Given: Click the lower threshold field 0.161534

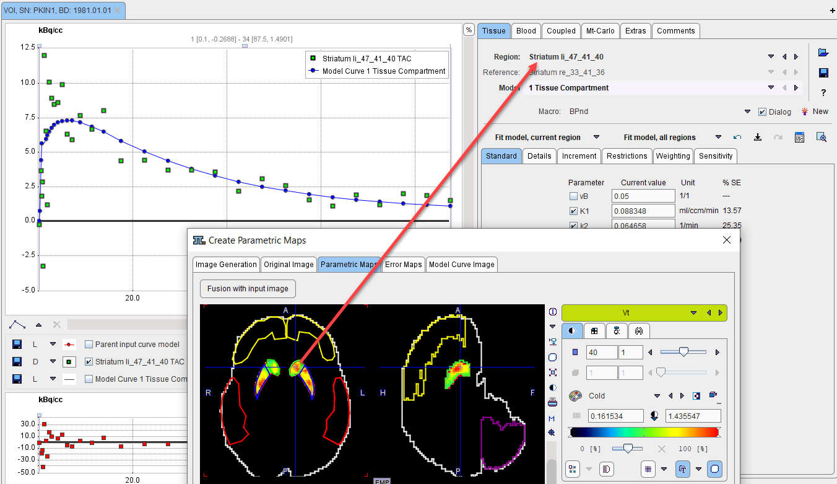Looking at the screenshot, I should (615, 416).
